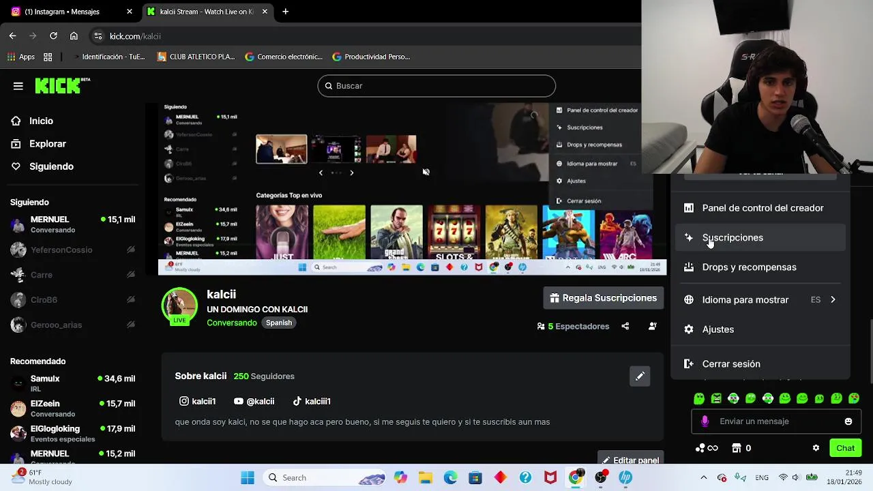Open Microsoft Edge from the taskbar
Viewport: 873px width, 491px height.
(450, 478)
